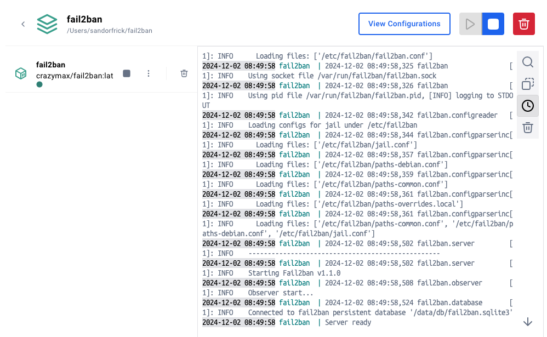Delete the stack with the red trash button
The height and width of the screenshot is (337, 547).
pyautogui.click(x=523, y=24)
